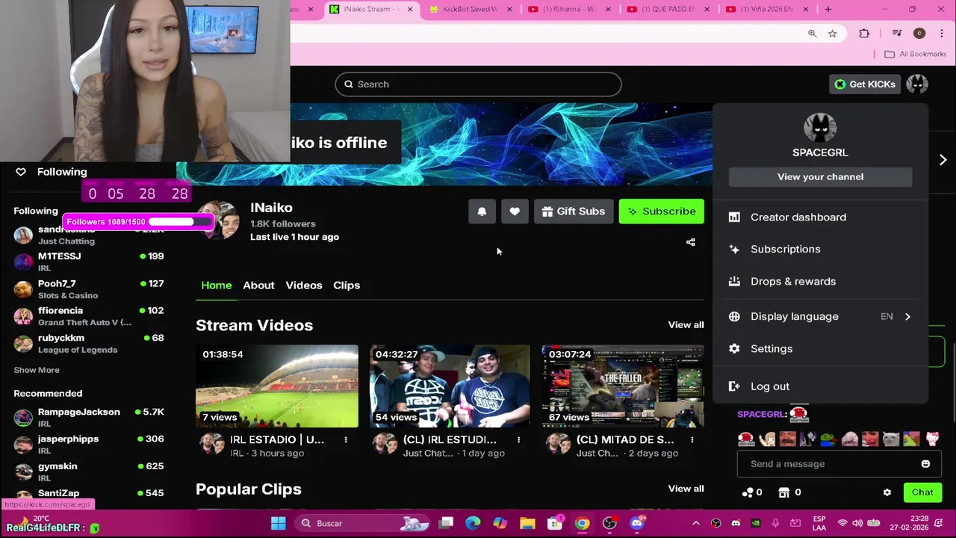Insert the pink Hello Kitty emote
956x538 pixels.
(932, 439)
